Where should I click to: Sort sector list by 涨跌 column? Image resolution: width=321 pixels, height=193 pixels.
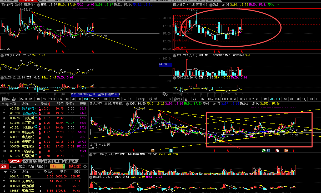[x=77, y=172]
